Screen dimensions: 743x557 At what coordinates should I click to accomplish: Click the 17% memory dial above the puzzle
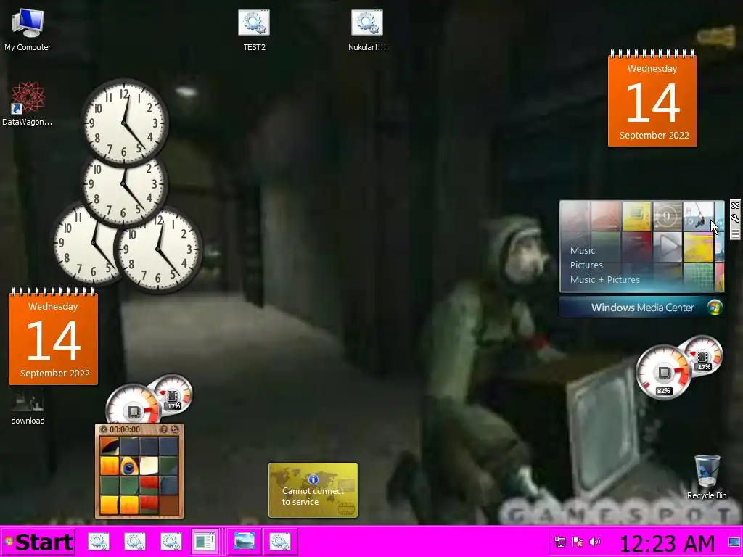pyautogui.click(x=173, y=395)
